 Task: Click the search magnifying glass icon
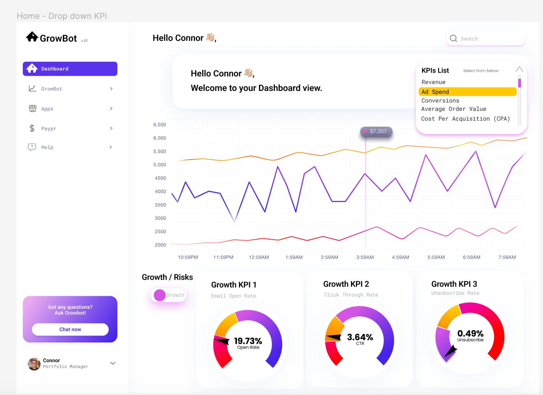click(x=453, y=39)
